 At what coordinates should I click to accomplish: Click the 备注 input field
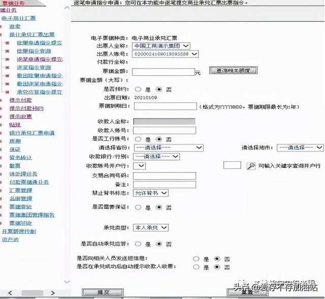point(165,185)
